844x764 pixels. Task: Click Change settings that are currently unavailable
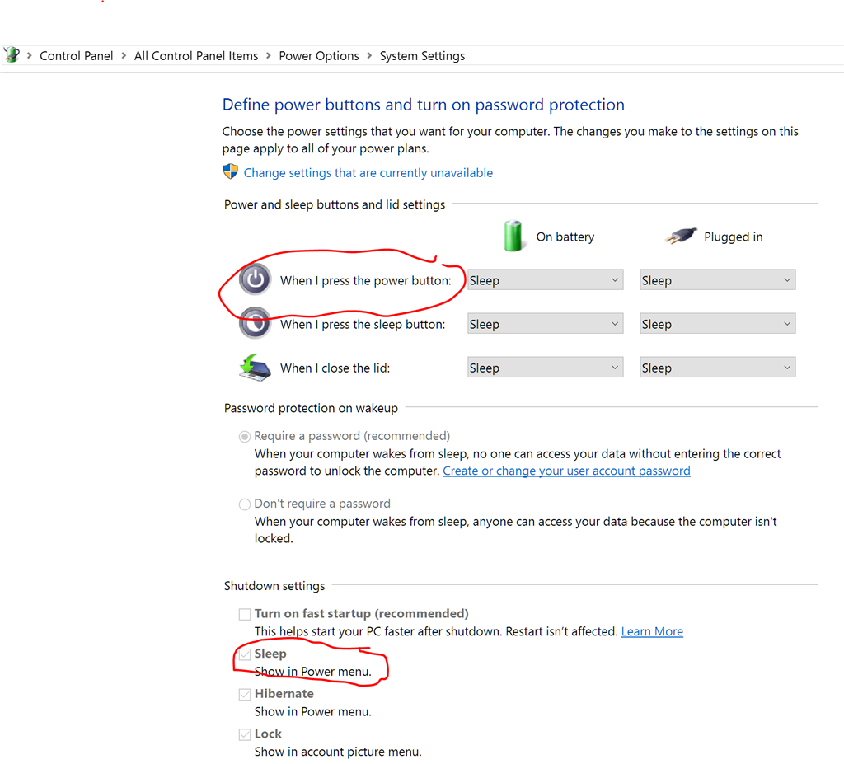click(368, 173)
